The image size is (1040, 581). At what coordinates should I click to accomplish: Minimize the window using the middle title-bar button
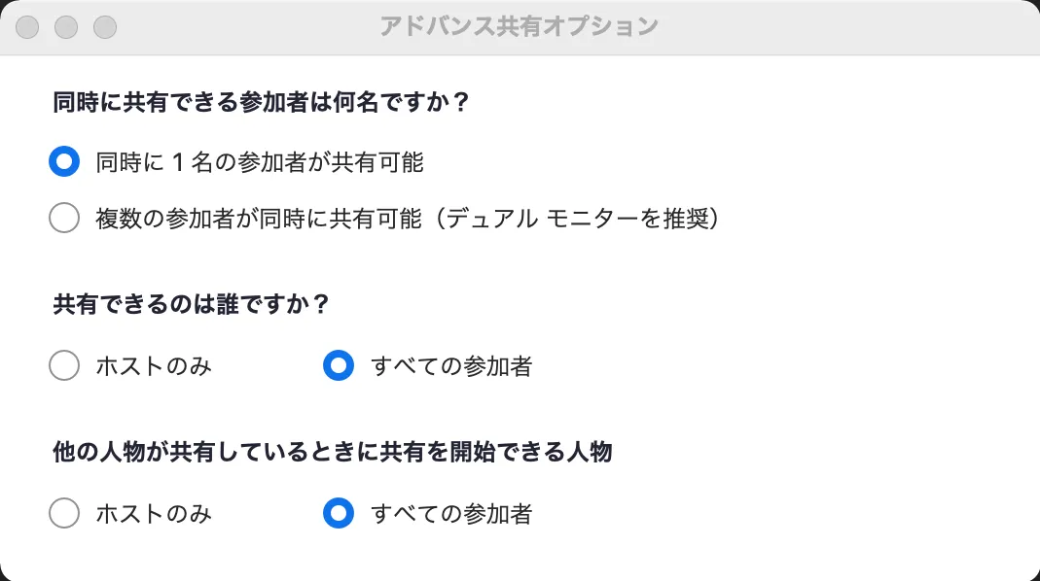pyautogui.click(x=66, y=27)
